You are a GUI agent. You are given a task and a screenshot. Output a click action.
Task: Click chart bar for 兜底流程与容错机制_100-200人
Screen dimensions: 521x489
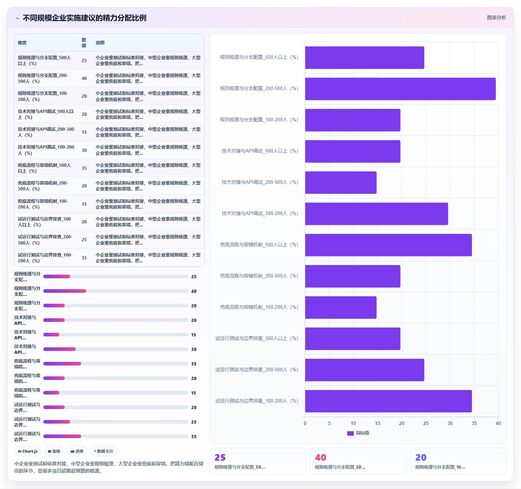pyautogui.click(x=341, y=307)
